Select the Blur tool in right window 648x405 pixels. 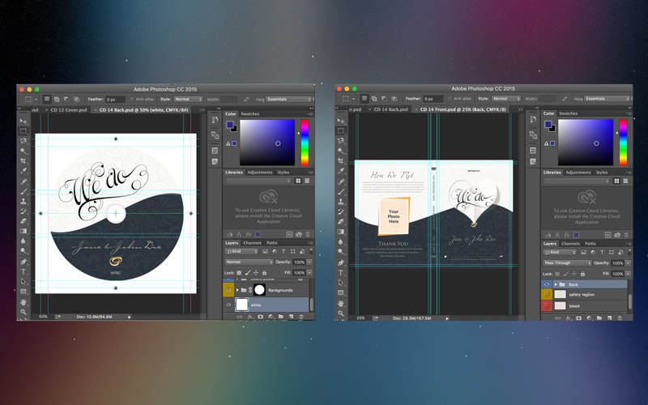coord(341,241)
